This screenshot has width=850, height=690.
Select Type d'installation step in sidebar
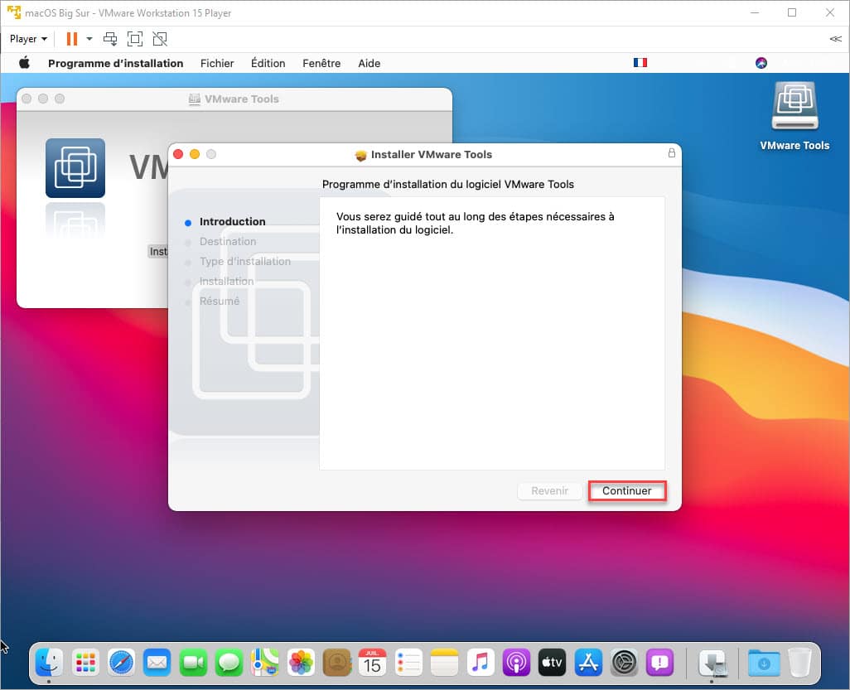point(245,261)
